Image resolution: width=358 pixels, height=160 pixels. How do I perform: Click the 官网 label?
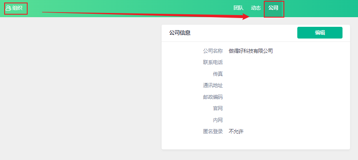click(218, 108)
